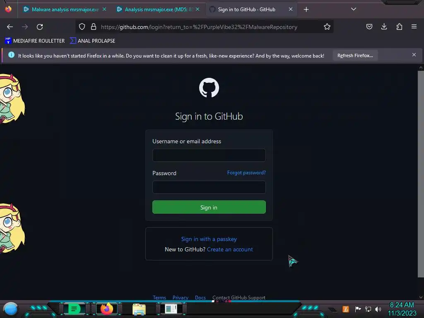
Task: Open File Explorer from the taskbar
Action: tap(139, 309)
